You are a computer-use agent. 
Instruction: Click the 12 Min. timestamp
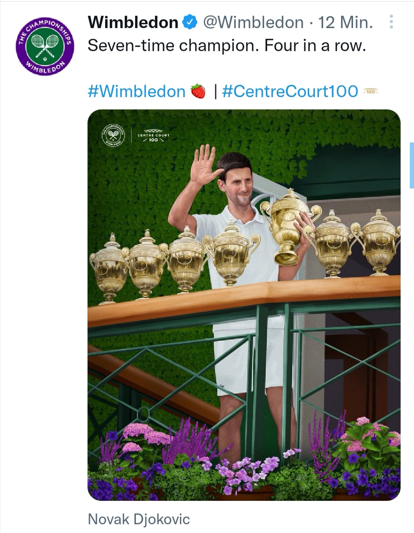click(x=346, y=22)
